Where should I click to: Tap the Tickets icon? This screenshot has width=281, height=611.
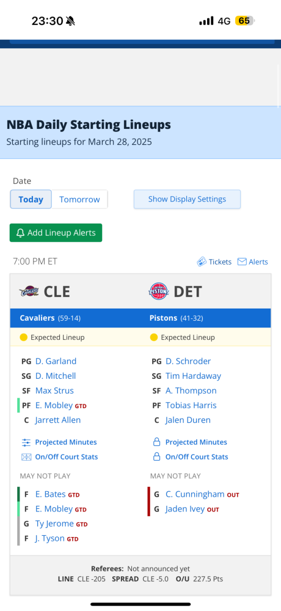(202, 262)
